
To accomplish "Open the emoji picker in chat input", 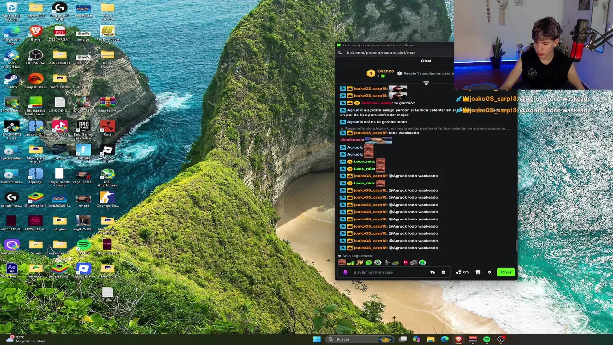I will pos(443,272).
